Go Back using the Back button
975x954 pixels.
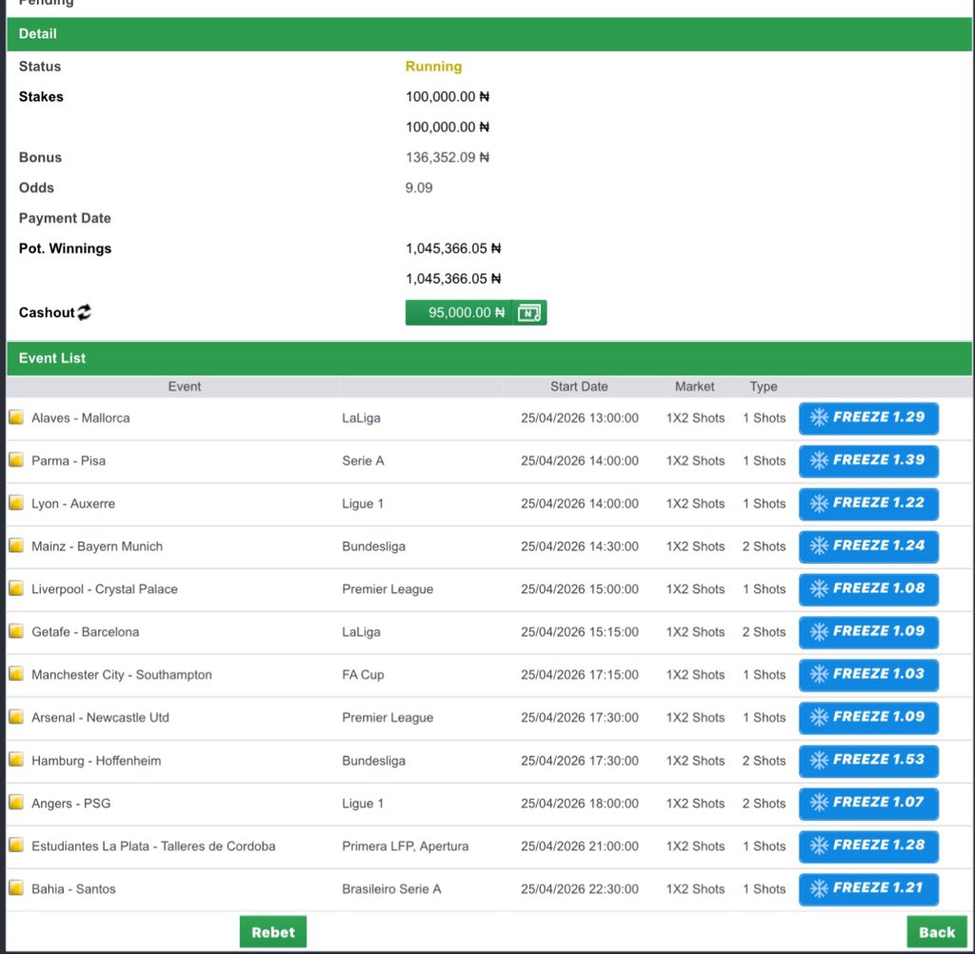tap(937, 931)
